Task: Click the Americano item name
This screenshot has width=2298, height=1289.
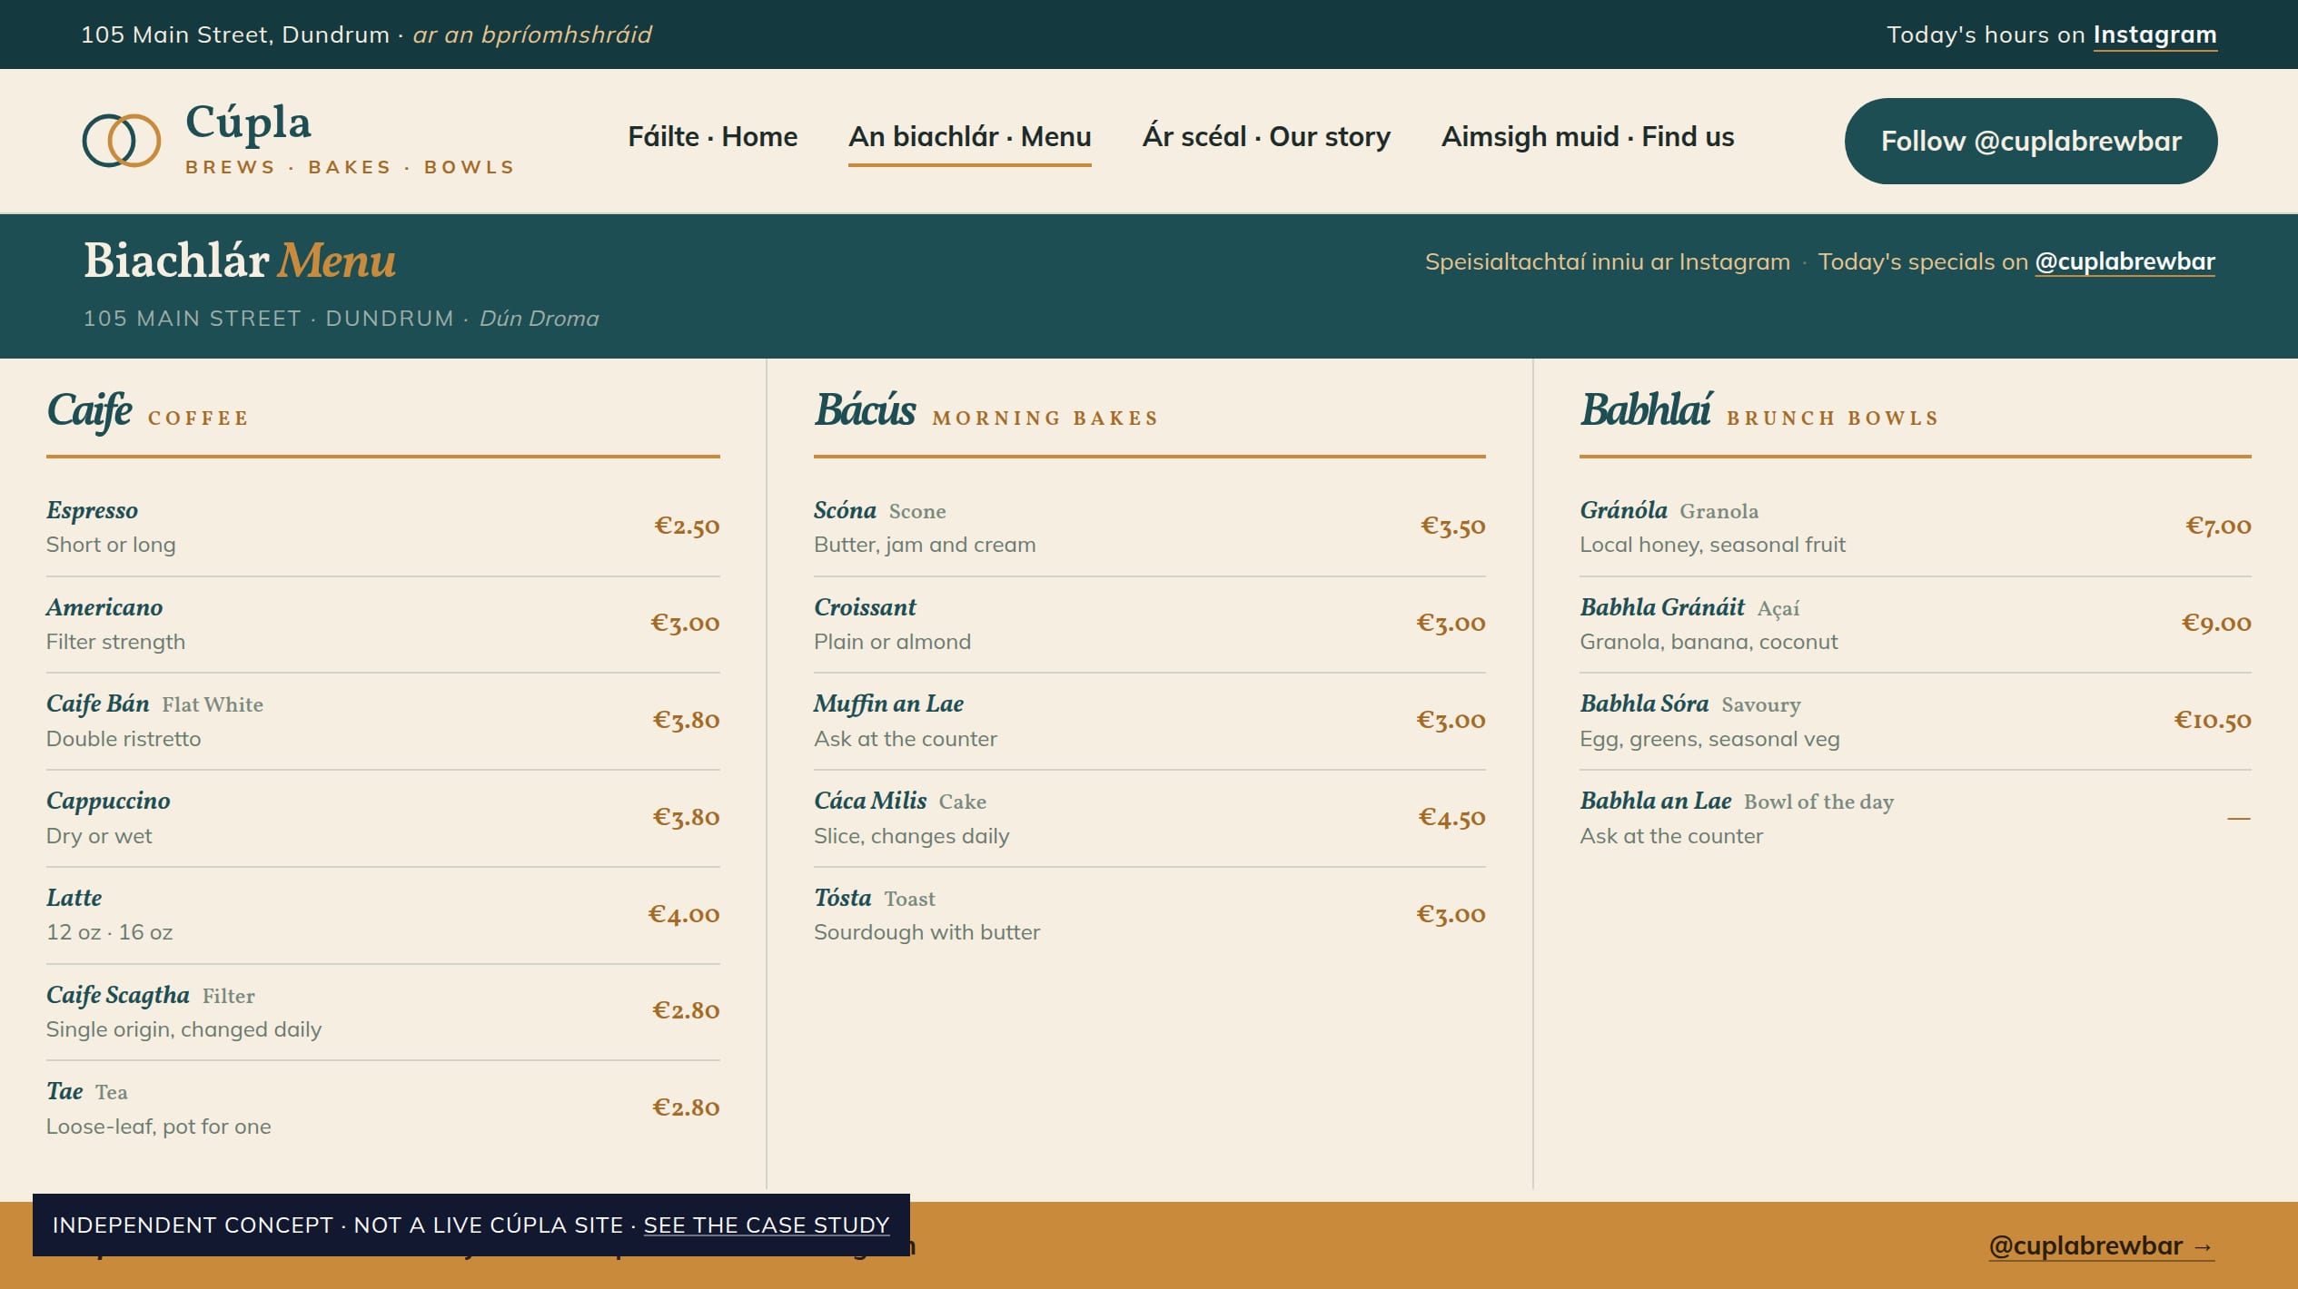Action: (104, 607)
